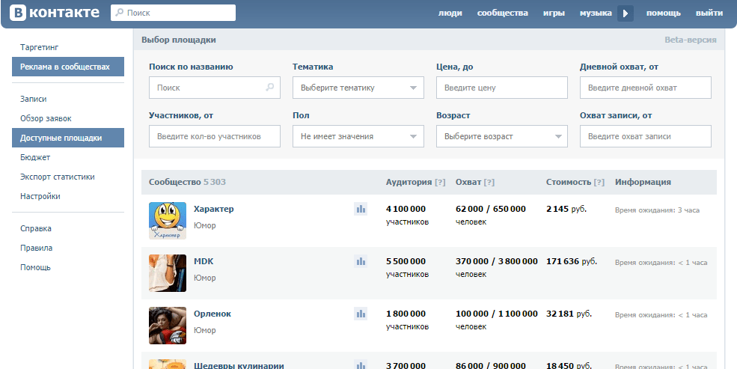The image size is (737, 369).
Task: Click the VKontakte logo
Action: 55,13
